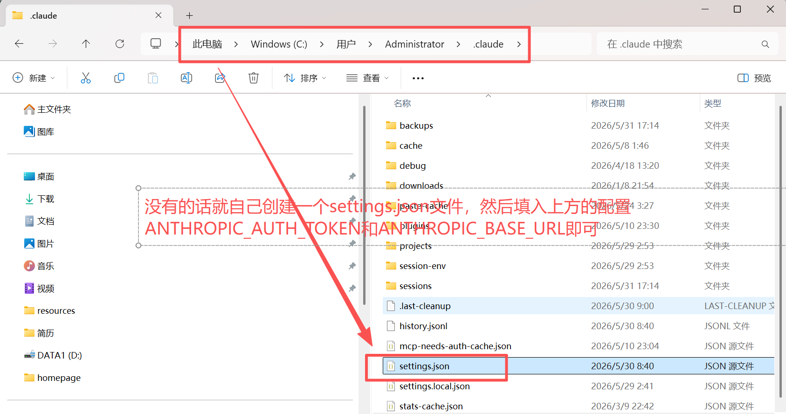
Task: Click the file list vertical scrollbar
Action: click(x=780, y=252)
